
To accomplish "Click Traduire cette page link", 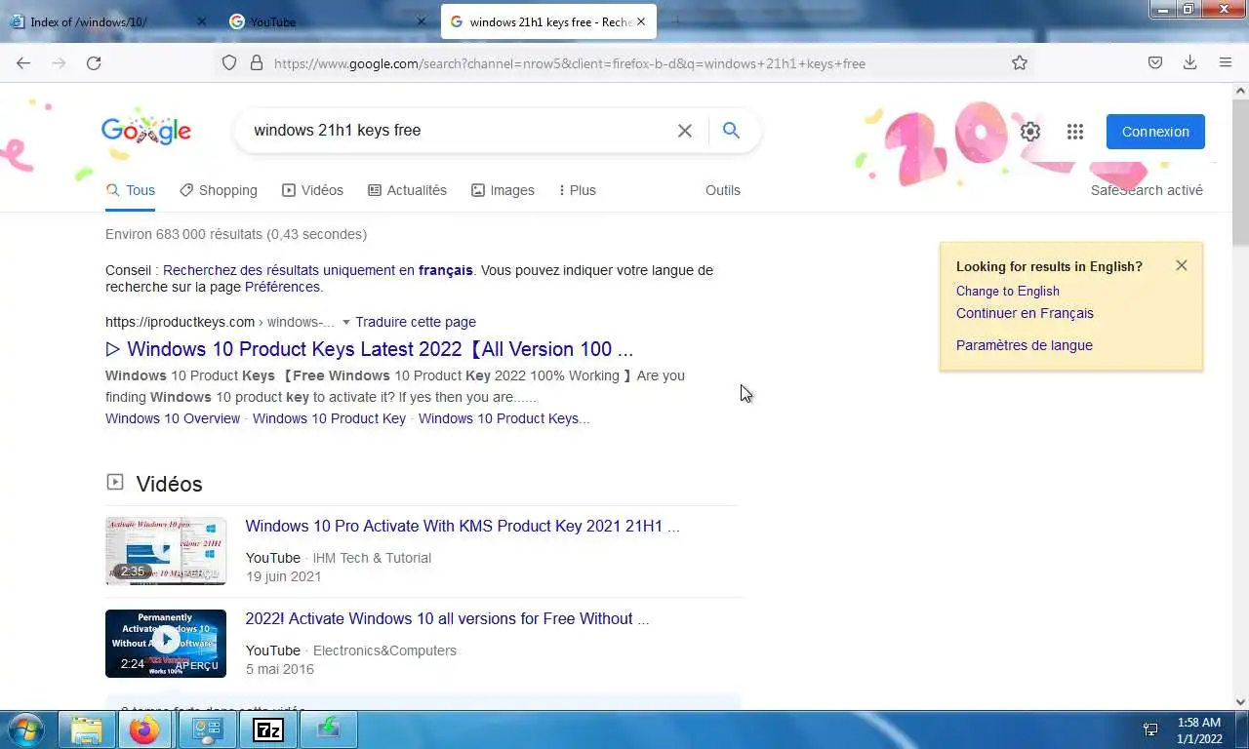I will point(416,322).
